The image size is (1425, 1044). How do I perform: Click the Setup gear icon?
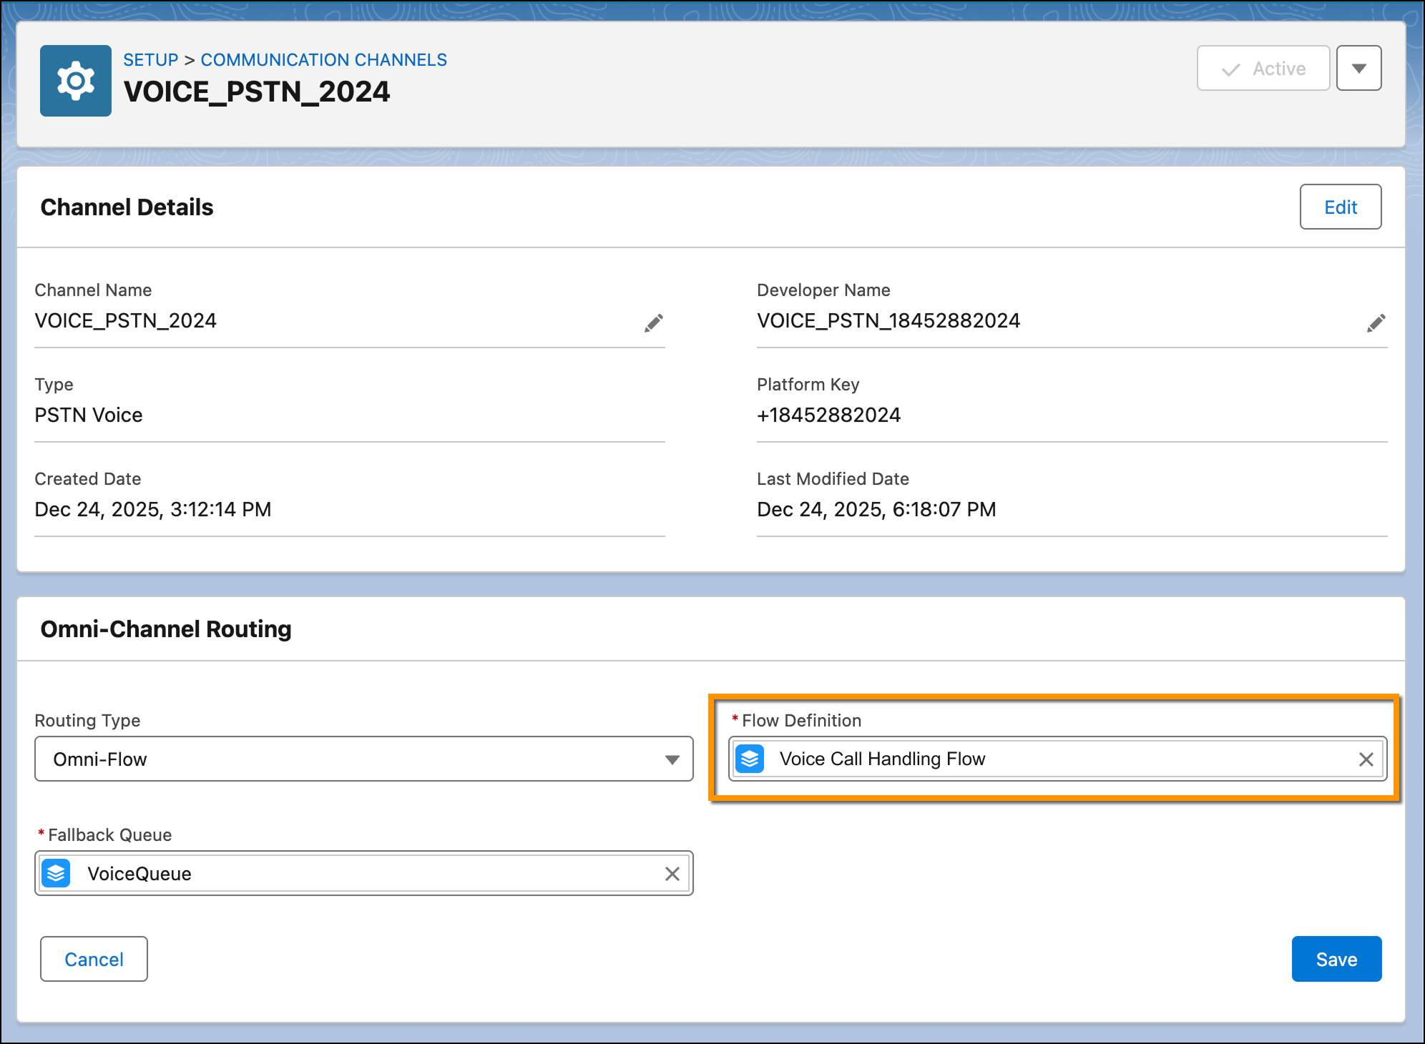(x=76, y=81)
